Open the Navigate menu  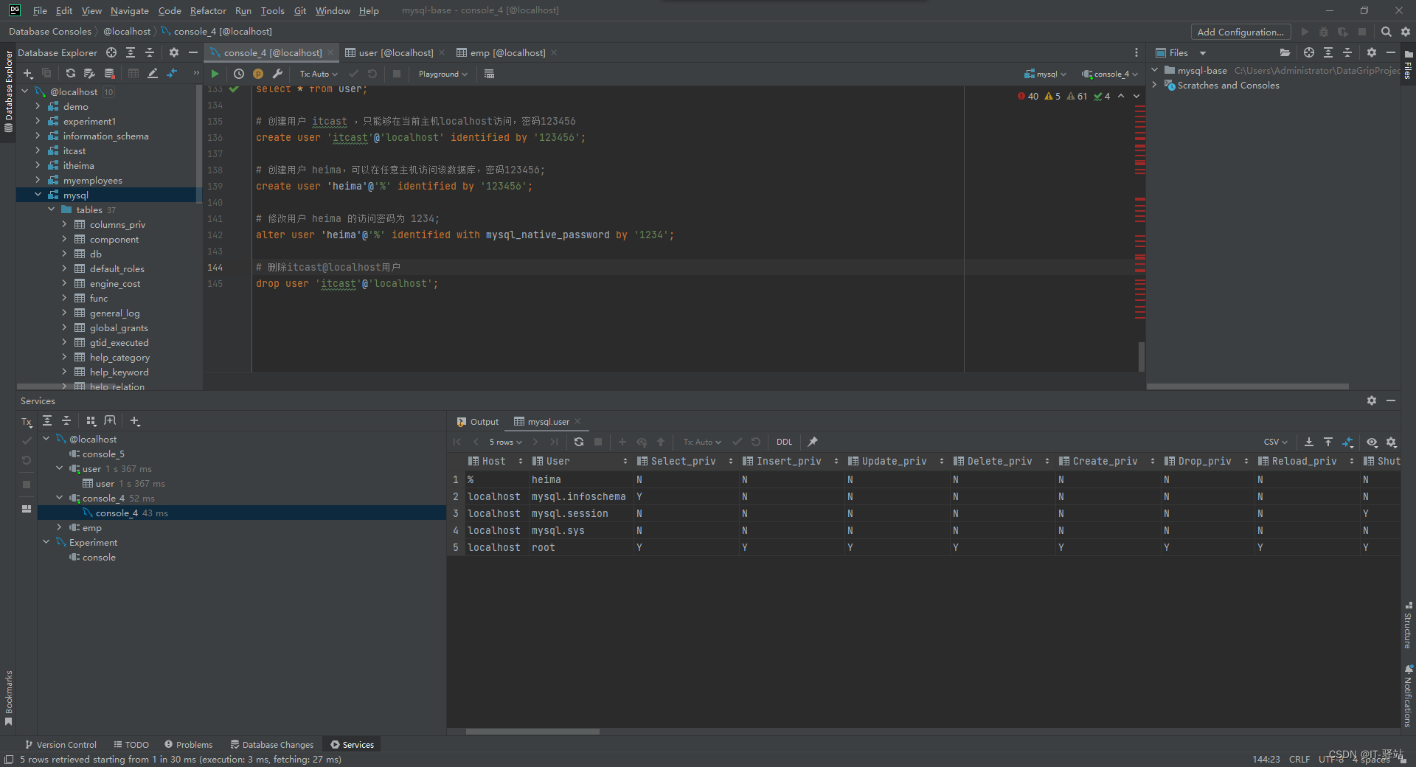tap(130, 10)
